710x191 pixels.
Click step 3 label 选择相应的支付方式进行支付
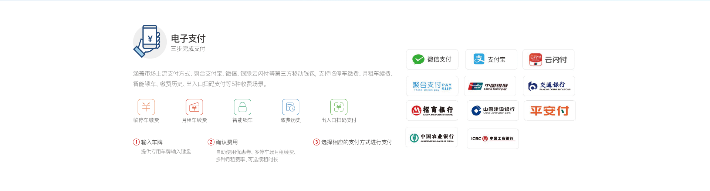tap(356, 142)
